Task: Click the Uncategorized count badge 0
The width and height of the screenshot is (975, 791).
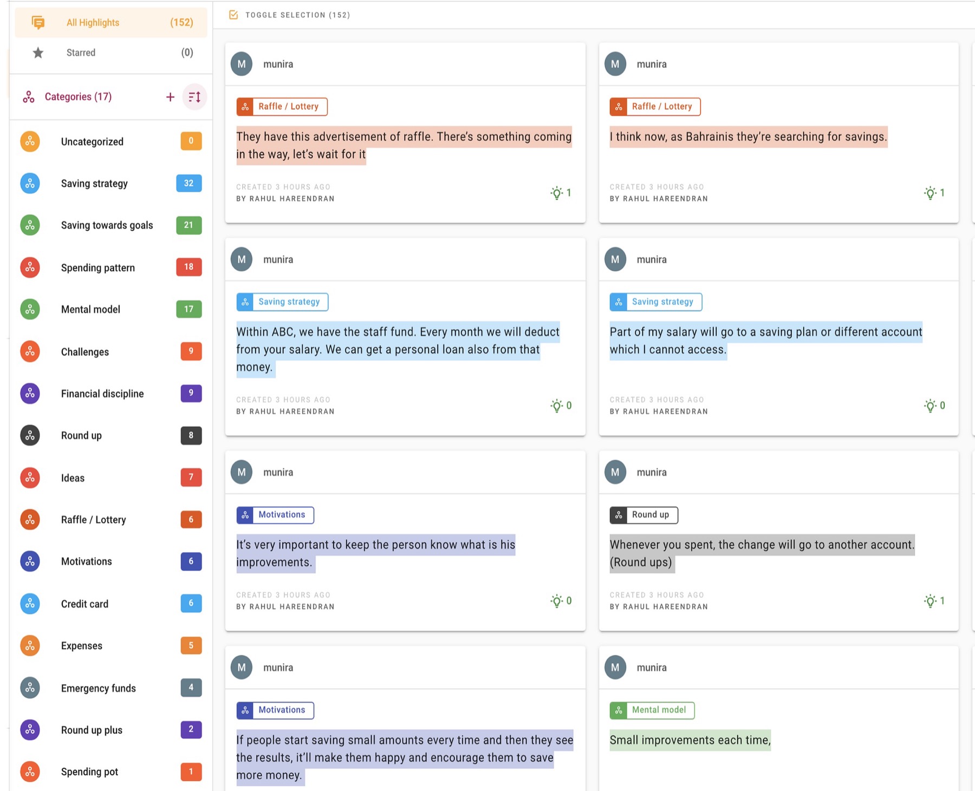Action: pos(191,141)
